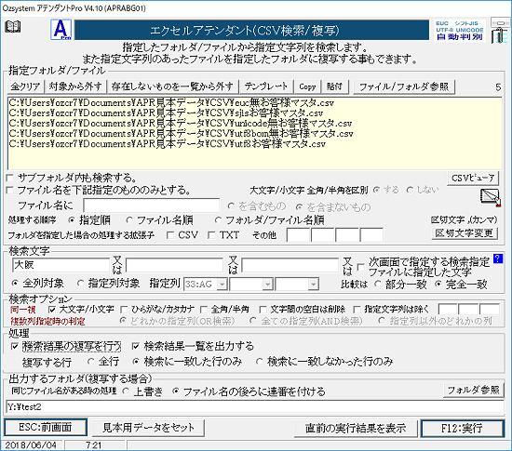Launch the CSVビューア button
Screen dimensions: 512x451
pos(473,178)
